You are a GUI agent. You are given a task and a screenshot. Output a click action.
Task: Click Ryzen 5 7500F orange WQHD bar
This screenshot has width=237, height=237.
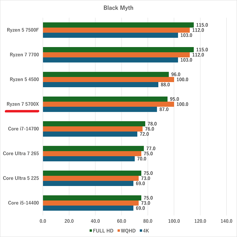pos(116,30)
